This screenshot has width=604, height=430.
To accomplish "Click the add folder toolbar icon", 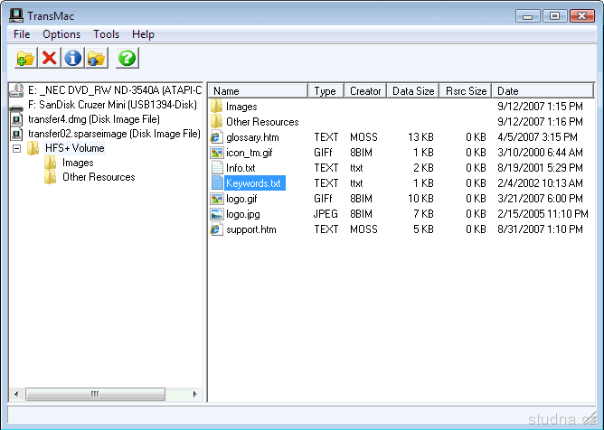I will [25, 59].
